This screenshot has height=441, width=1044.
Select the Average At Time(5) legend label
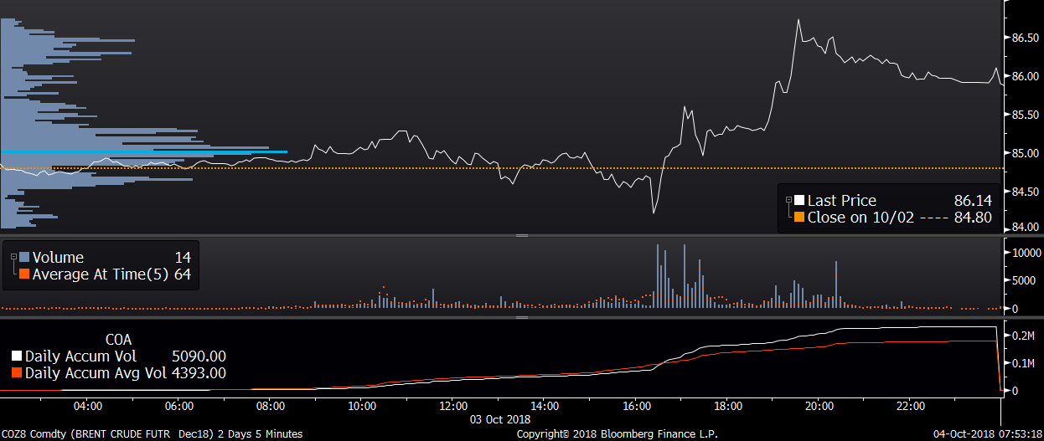pos(101,274)
